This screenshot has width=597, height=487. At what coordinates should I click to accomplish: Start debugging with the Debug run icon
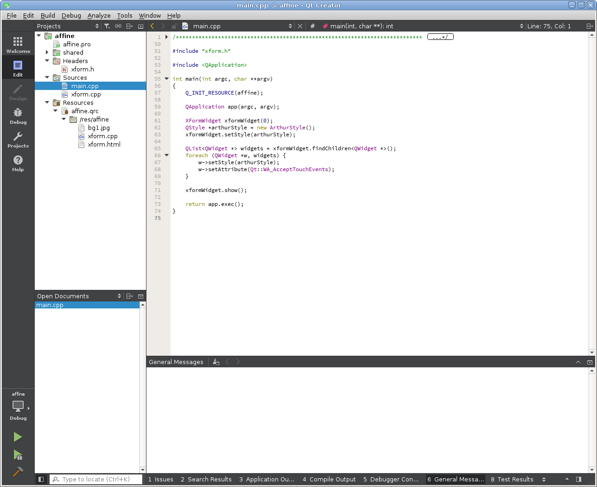[18, 455]
